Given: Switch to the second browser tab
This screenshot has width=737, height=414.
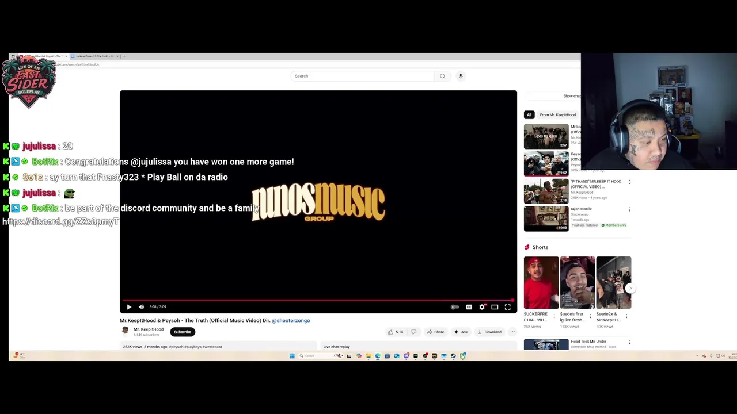Looking at the screenshot, I should [95, 56].
